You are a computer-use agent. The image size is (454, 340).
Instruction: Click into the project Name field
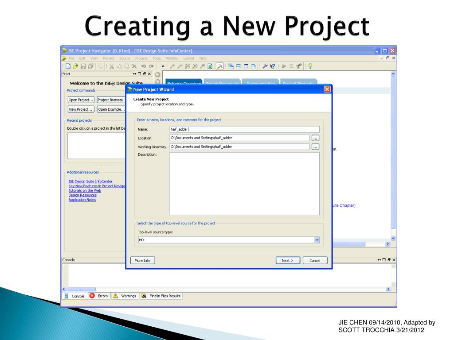[245, 129]
